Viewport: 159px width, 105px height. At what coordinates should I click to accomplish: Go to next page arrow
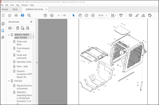pos(52,15)
